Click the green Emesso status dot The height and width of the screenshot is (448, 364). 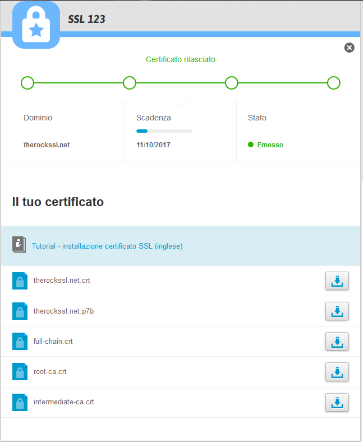[251, 144]
